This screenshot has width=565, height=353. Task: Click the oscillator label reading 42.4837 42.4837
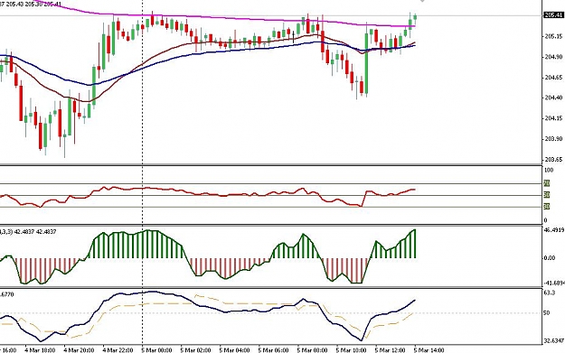tap(28, 232)
